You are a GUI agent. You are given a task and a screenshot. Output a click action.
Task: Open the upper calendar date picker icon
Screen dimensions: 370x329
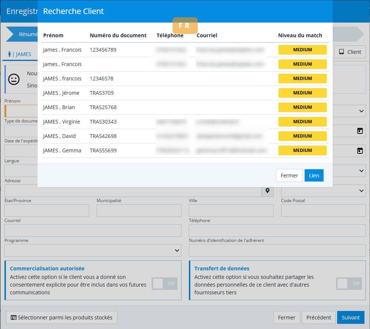tap(360, 131)
